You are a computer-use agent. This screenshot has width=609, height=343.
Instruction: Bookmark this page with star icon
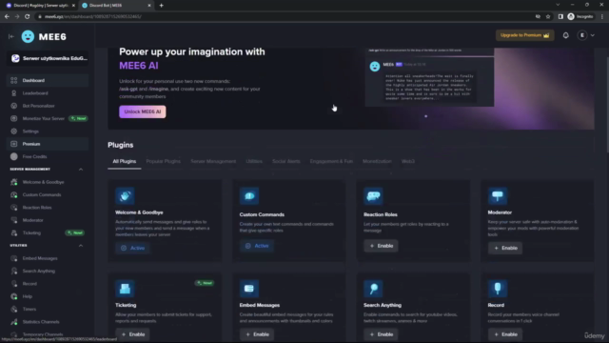click(548, 17)
